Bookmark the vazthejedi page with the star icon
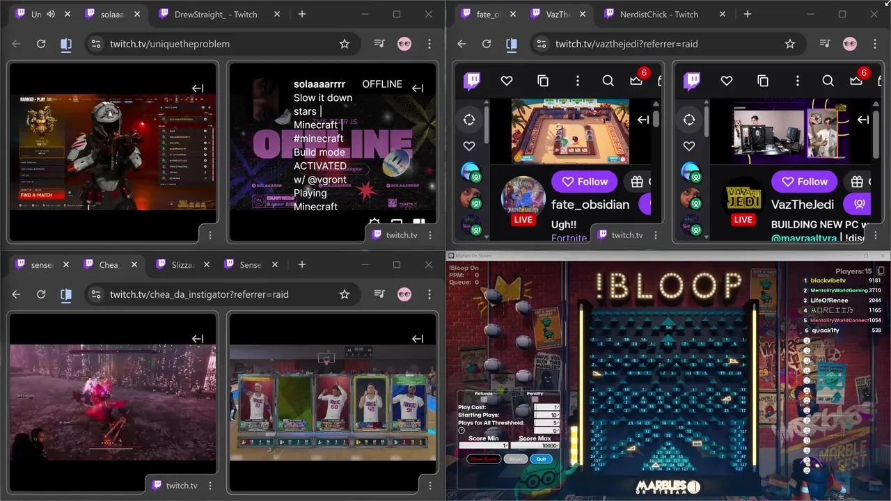Screen dimensions: 891x501 tap(789, 44)
